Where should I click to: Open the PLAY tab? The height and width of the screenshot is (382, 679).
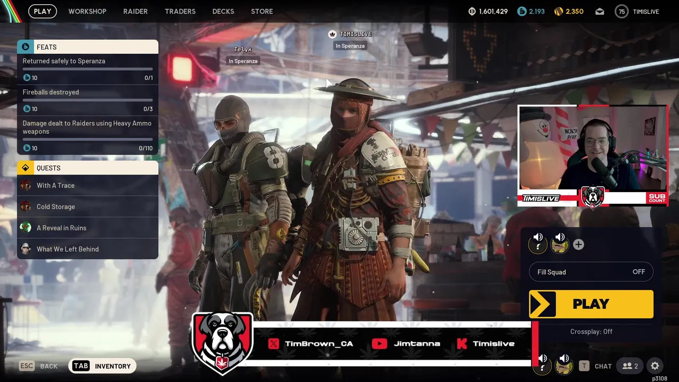coord(42,11)
